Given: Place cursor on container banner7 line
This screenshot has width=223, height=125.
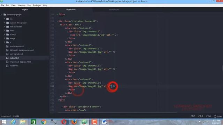Looking at the screenshot, I should (x=82, y=107).
